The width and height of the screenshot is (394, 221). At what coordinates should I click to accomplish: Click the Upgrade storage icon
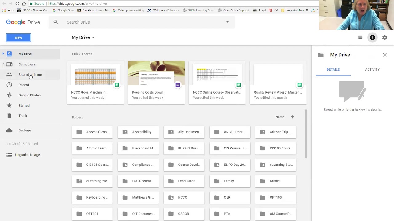(x=9, y=155)
